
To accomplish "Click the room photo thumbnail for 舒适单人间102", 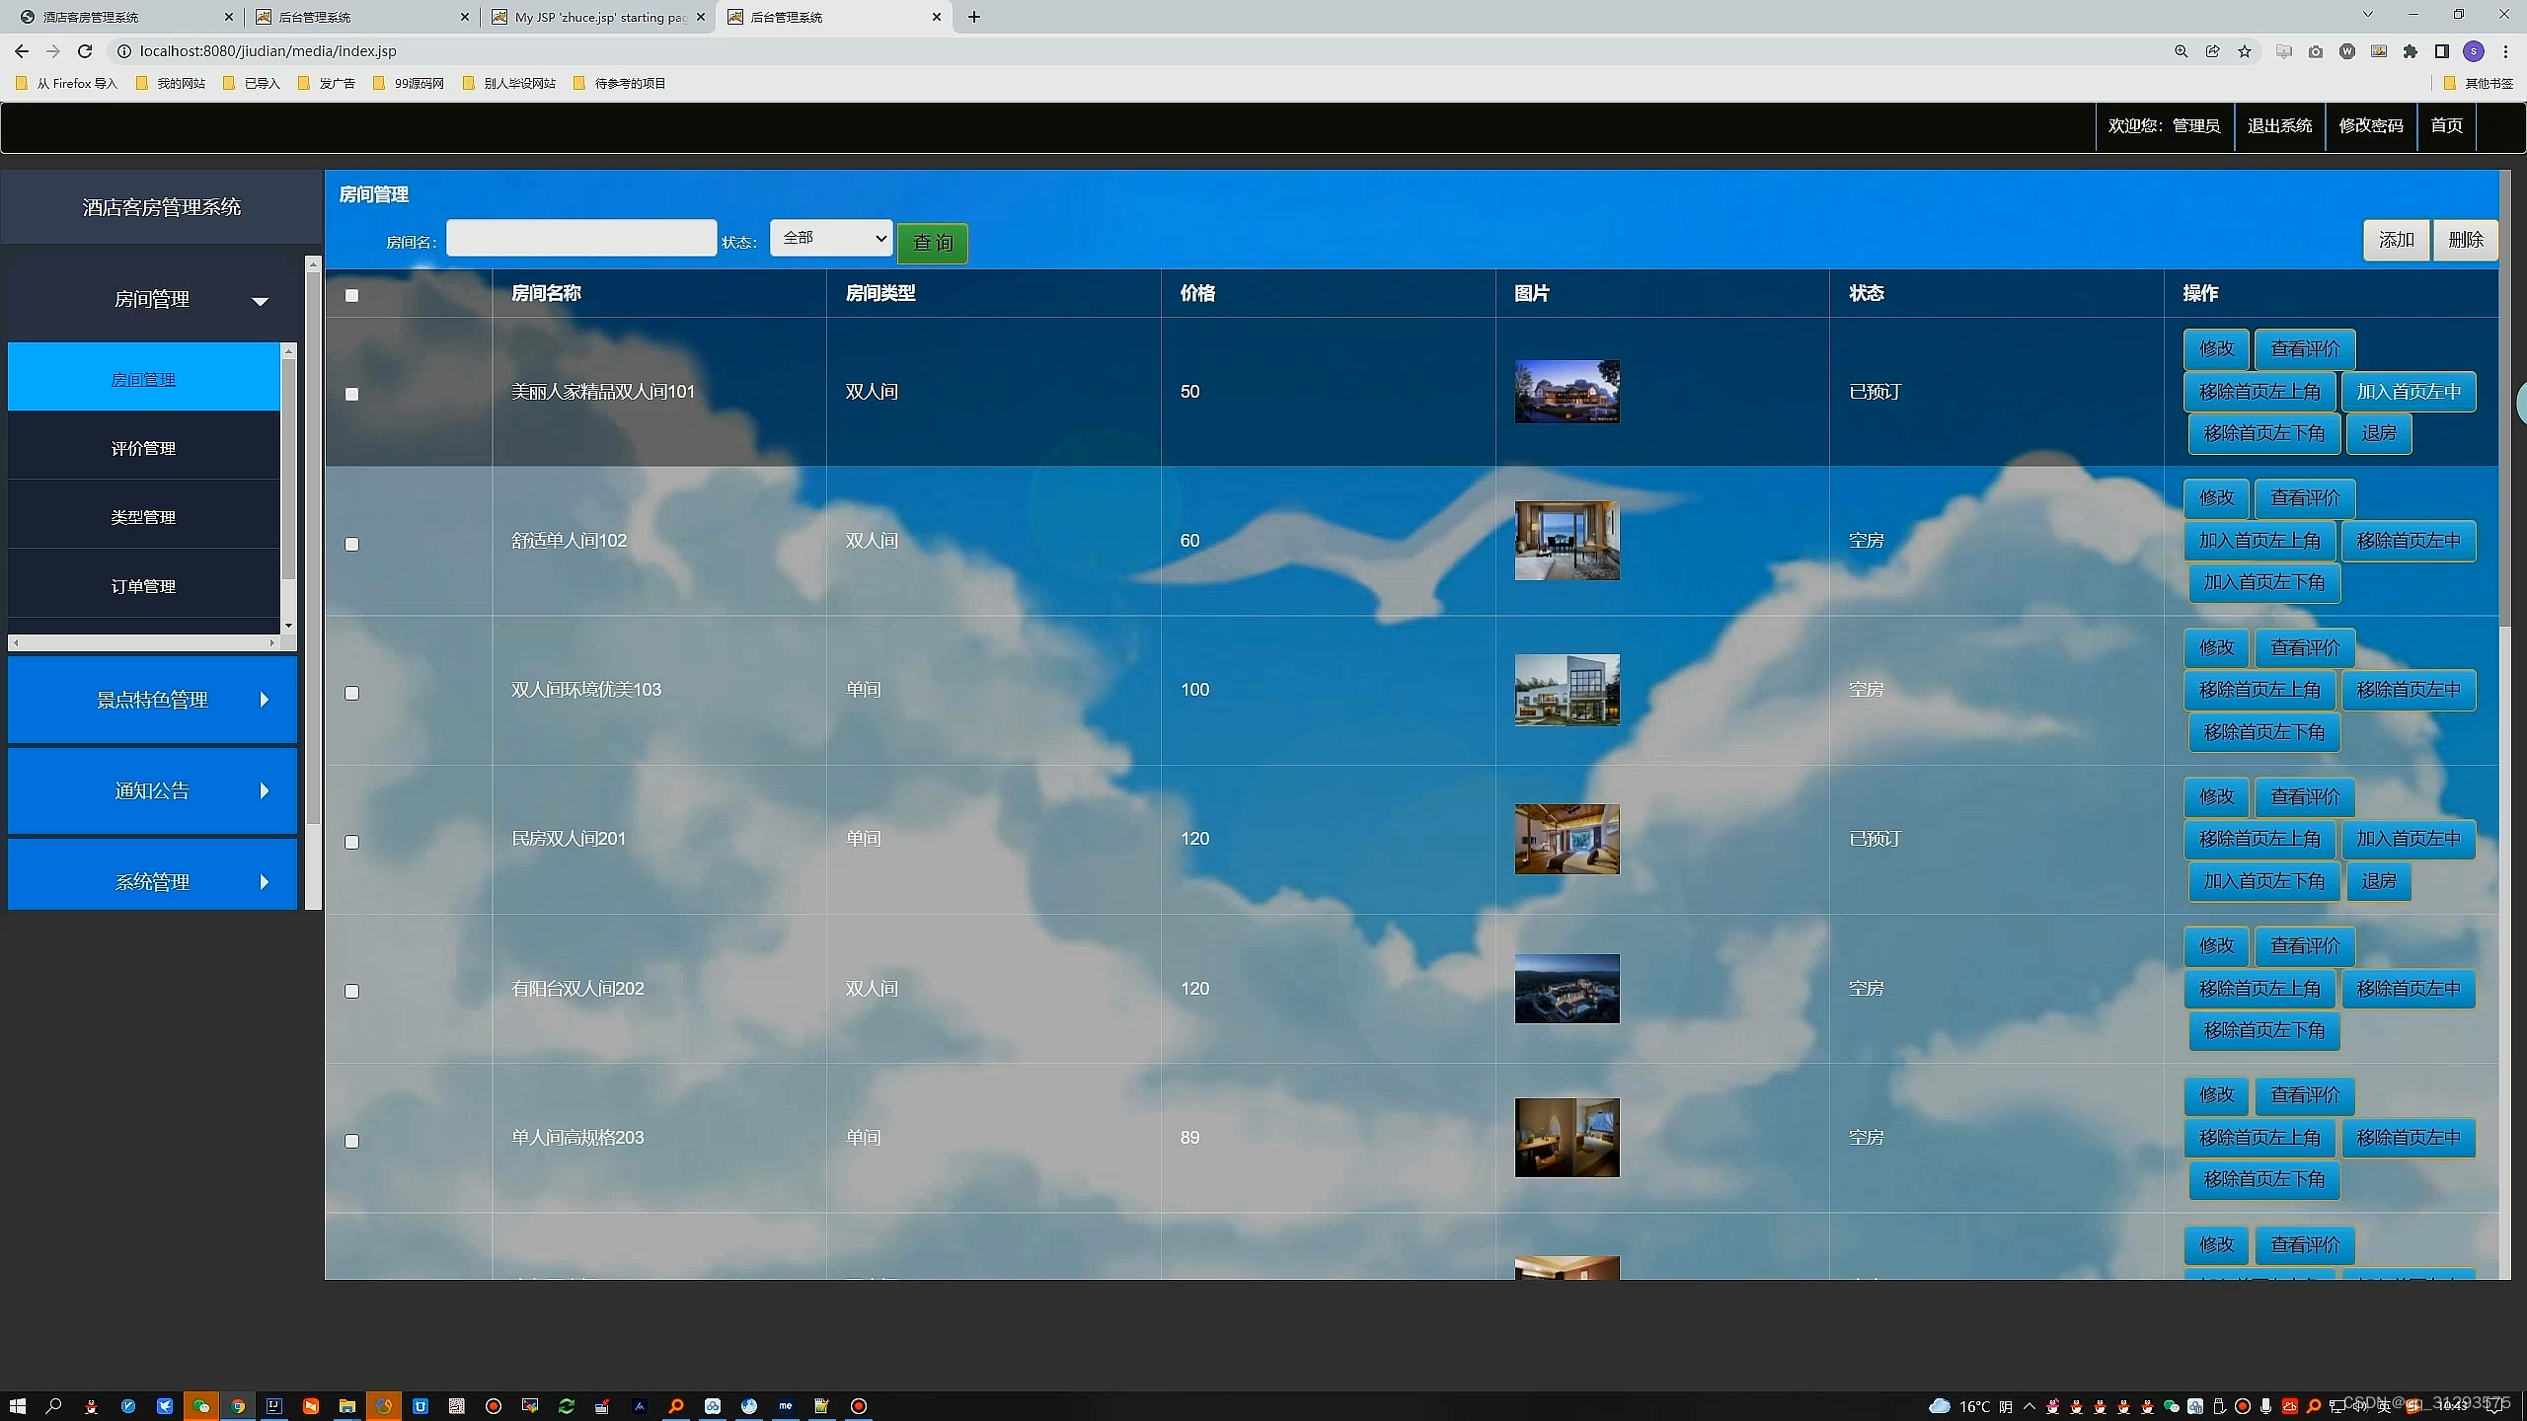I will point(1567,541).
